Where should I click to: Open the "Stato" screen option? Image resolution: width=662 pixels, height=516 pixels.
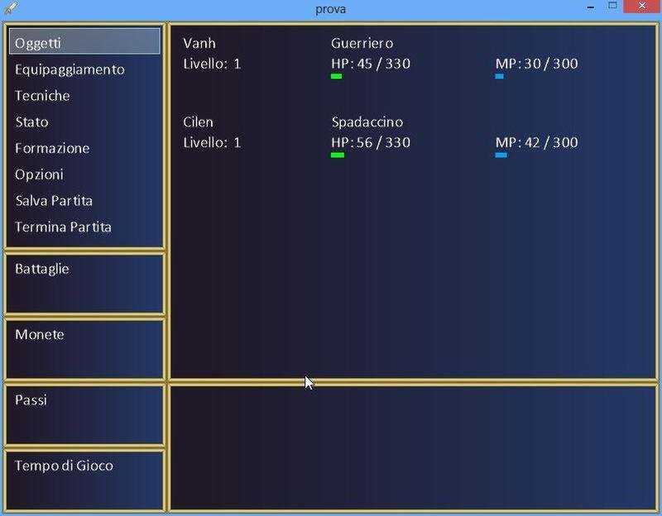click(33, 122)
